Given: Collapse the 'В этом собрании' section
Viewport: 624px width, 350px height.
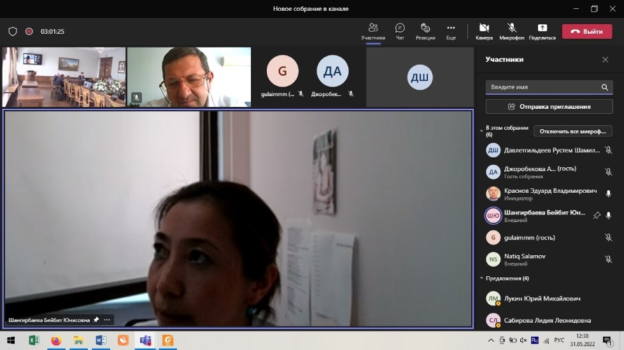Looking at the screenshot, I should coord(481,130).
